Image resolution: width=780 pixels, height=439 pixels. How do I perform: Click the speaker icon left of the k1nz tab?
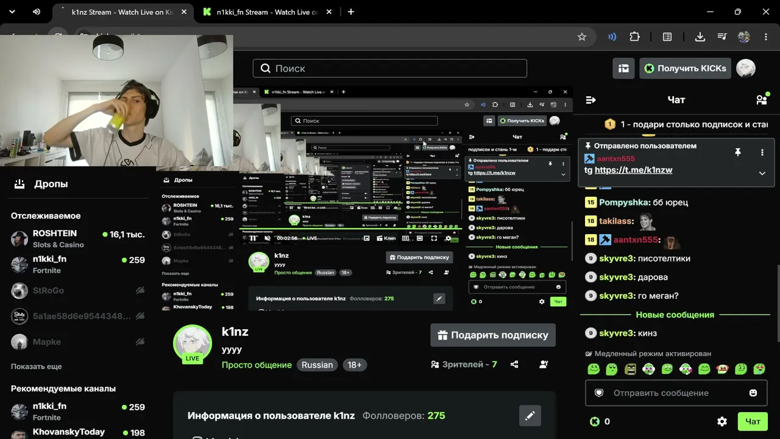pos(37,12)
